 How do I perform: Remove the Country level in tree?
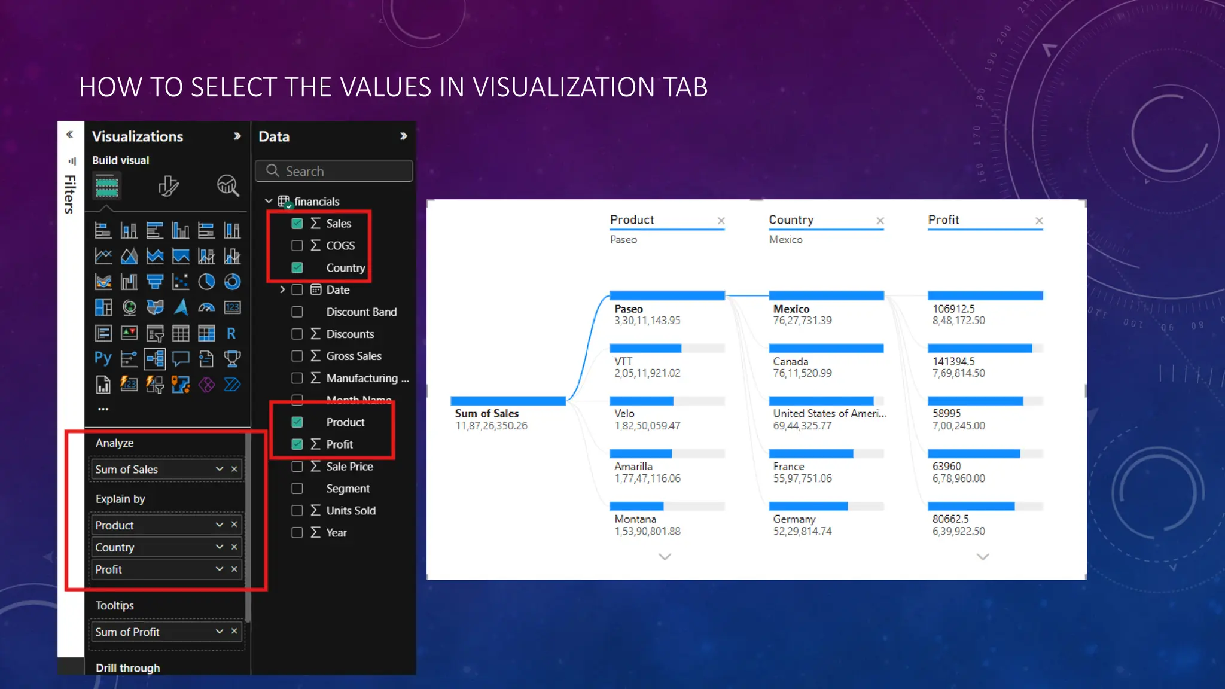click(x=880, y=221)
